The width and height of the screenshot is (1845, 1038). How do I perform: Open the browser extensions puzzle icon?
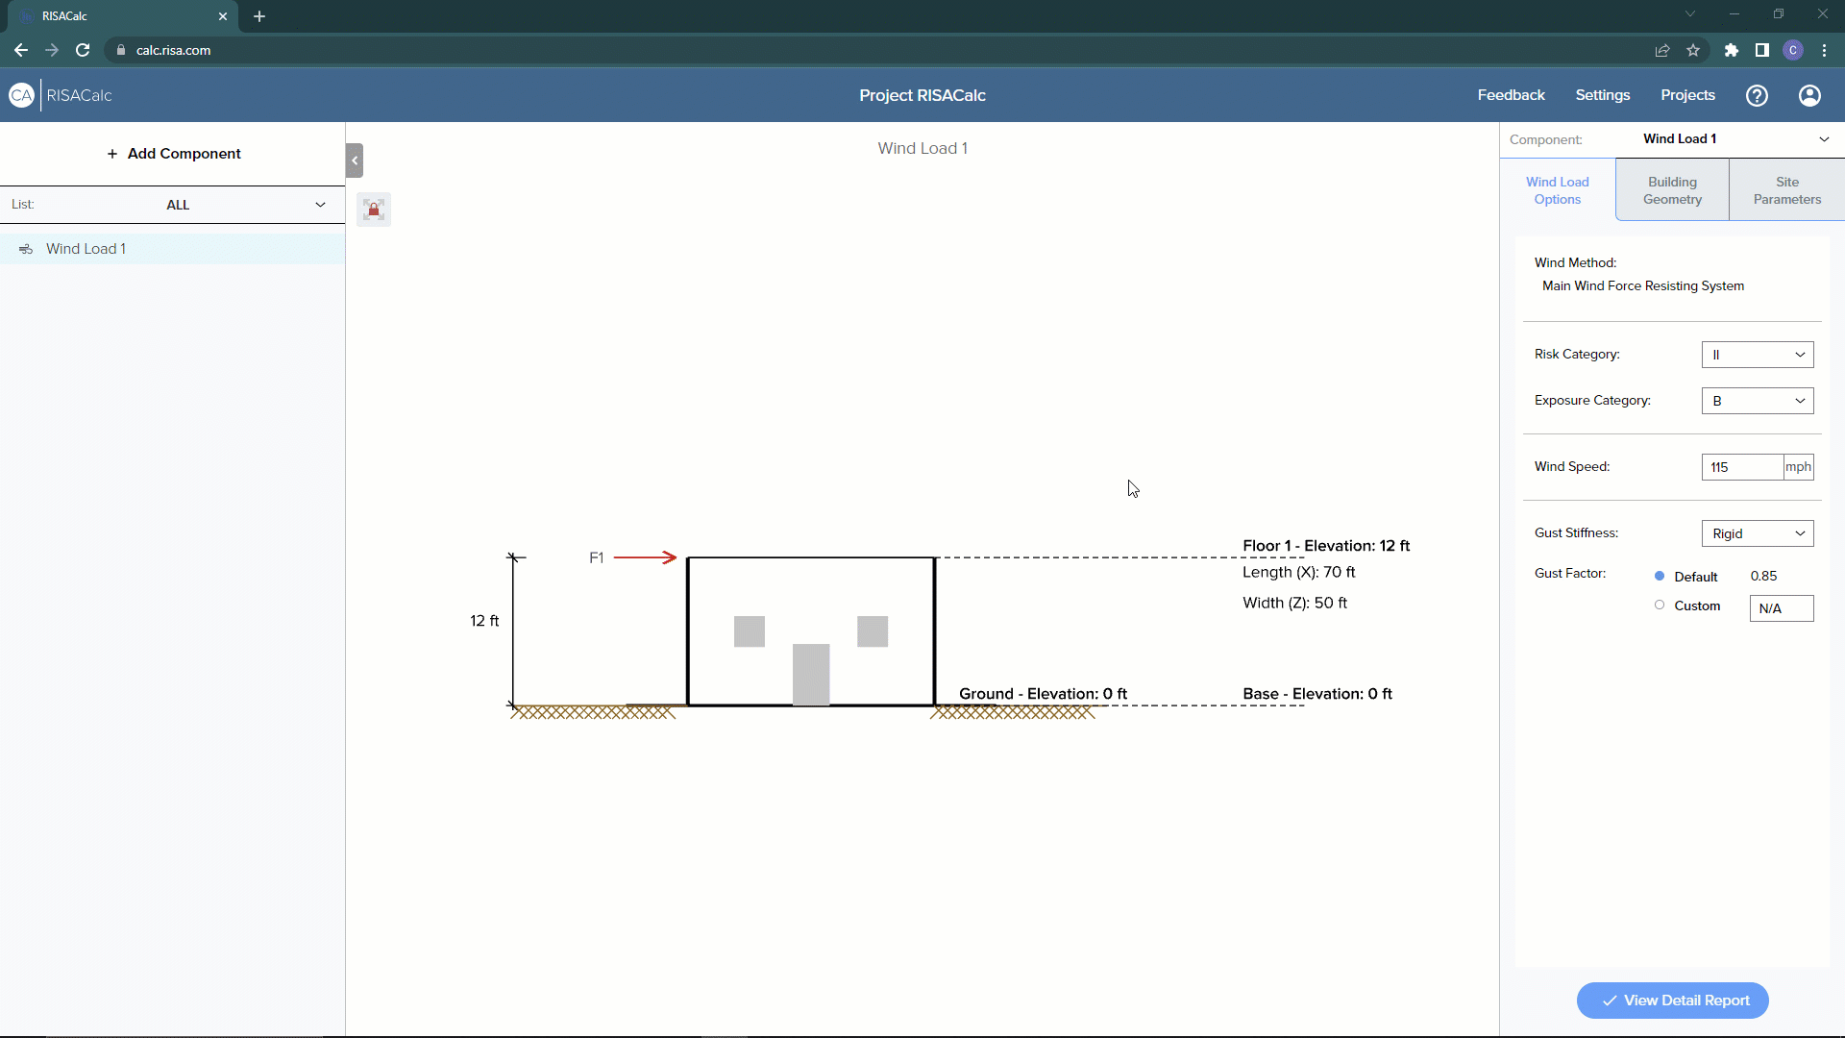point(1731,50)
